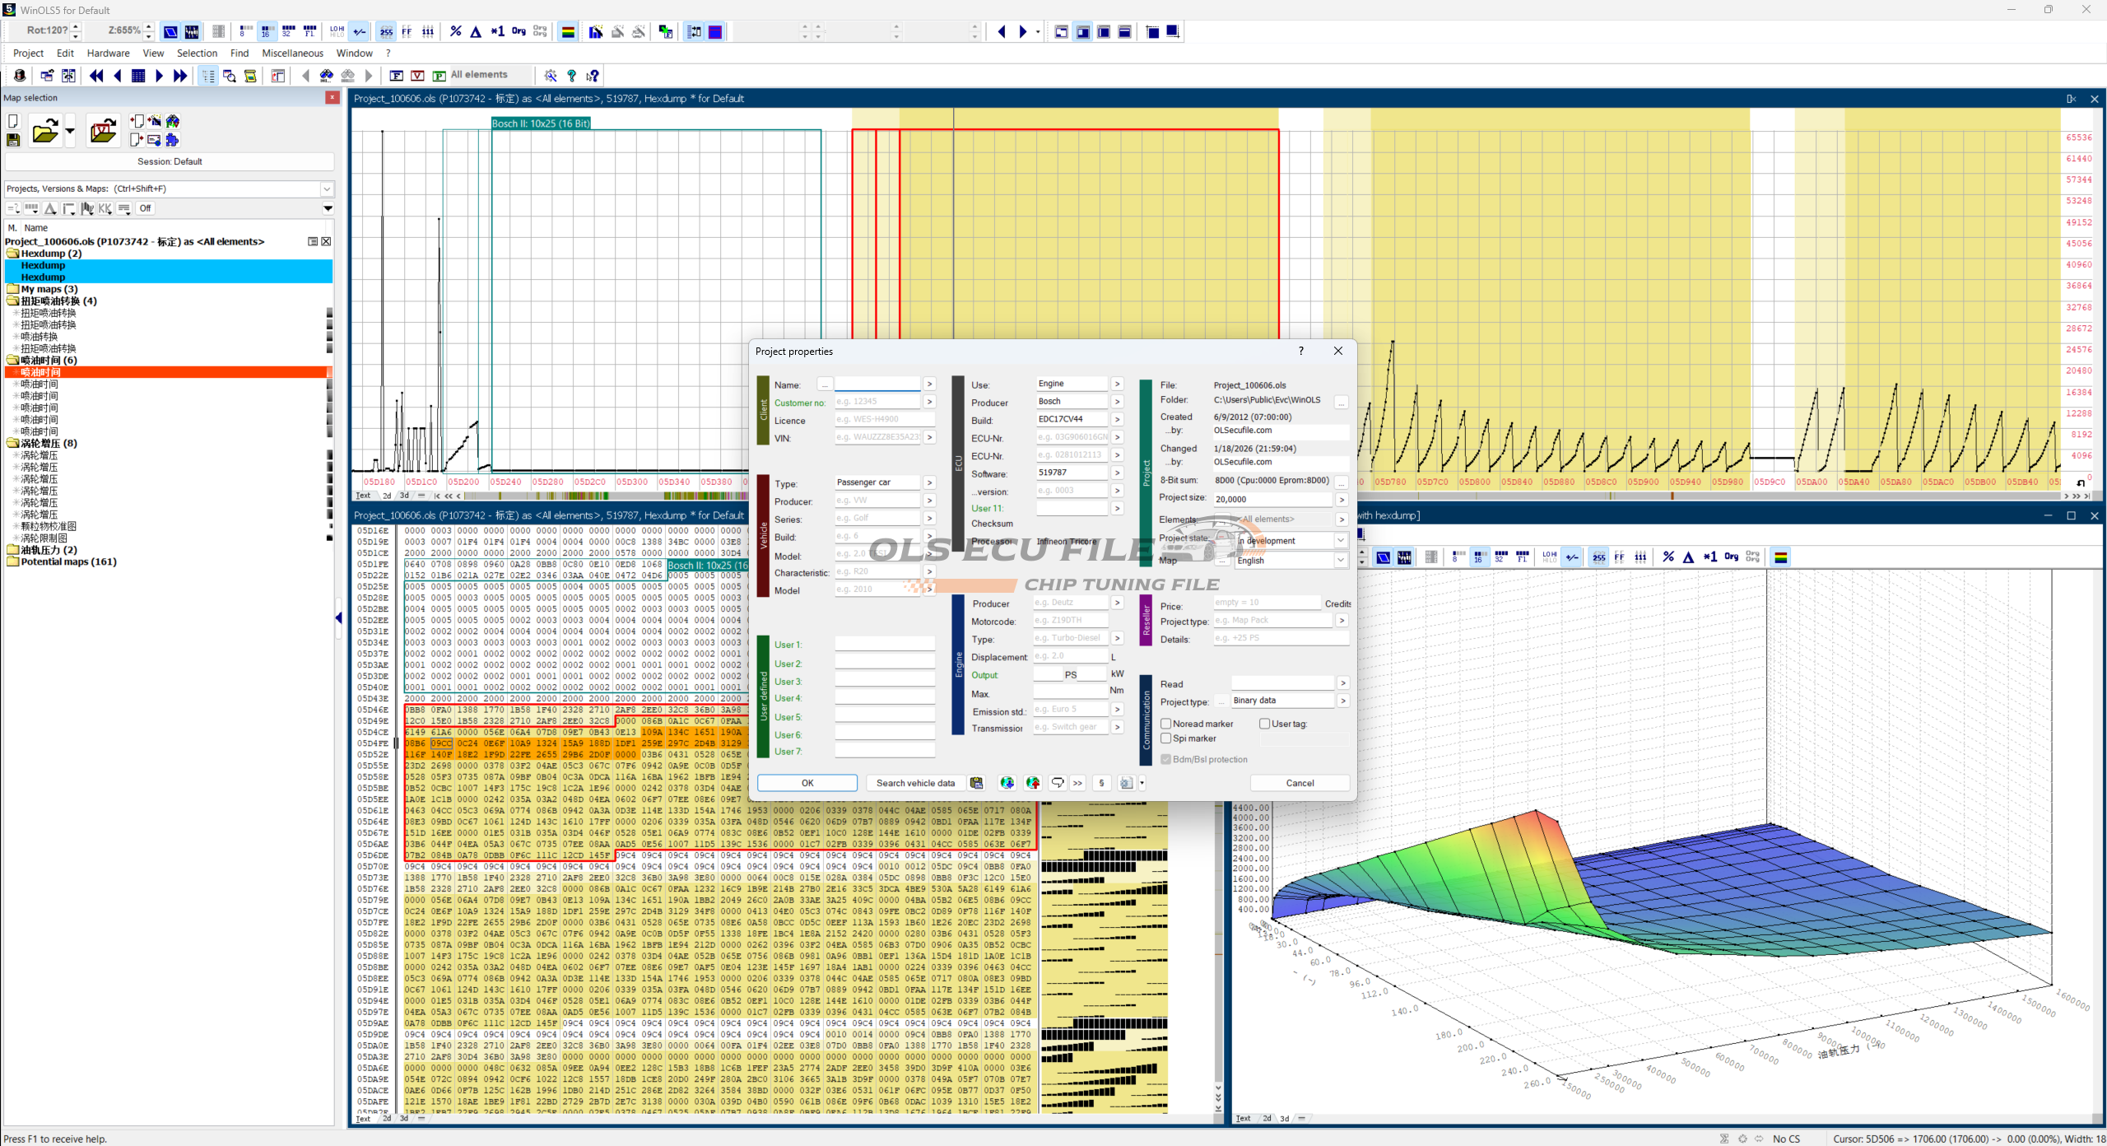
Task: Open the Hardware menu
Action: (108, 54)
